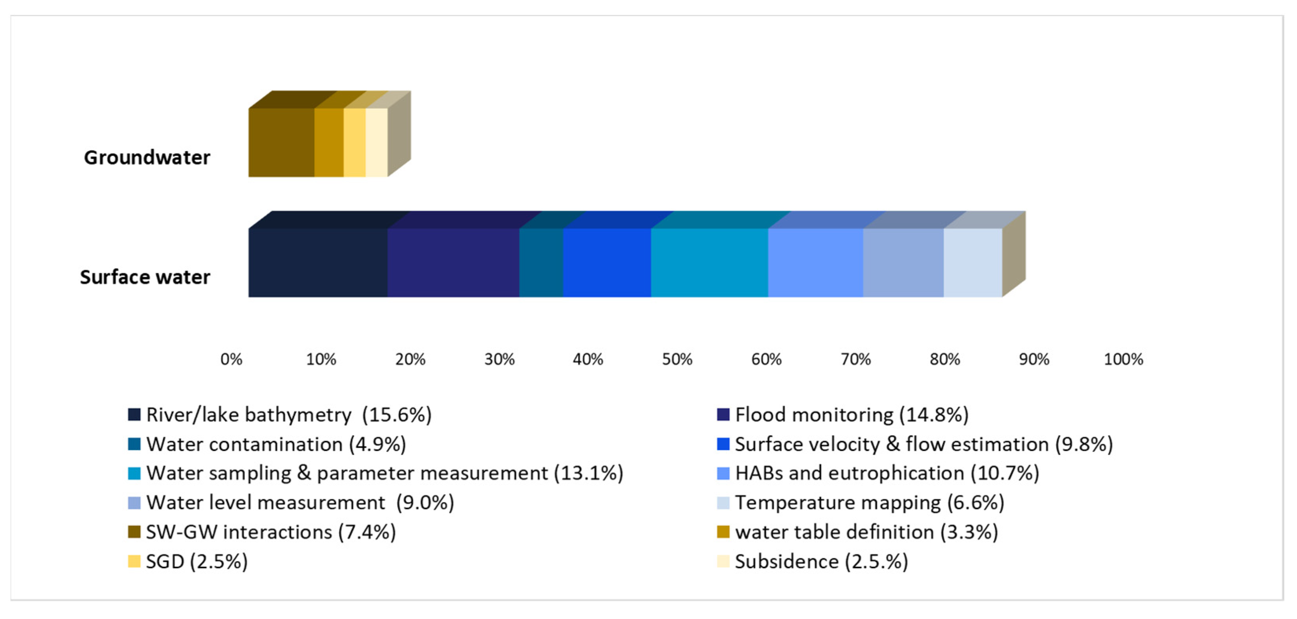Click the 50% axis tick label
Viewport: 1297px width, 619px height.
click(677, 359)
